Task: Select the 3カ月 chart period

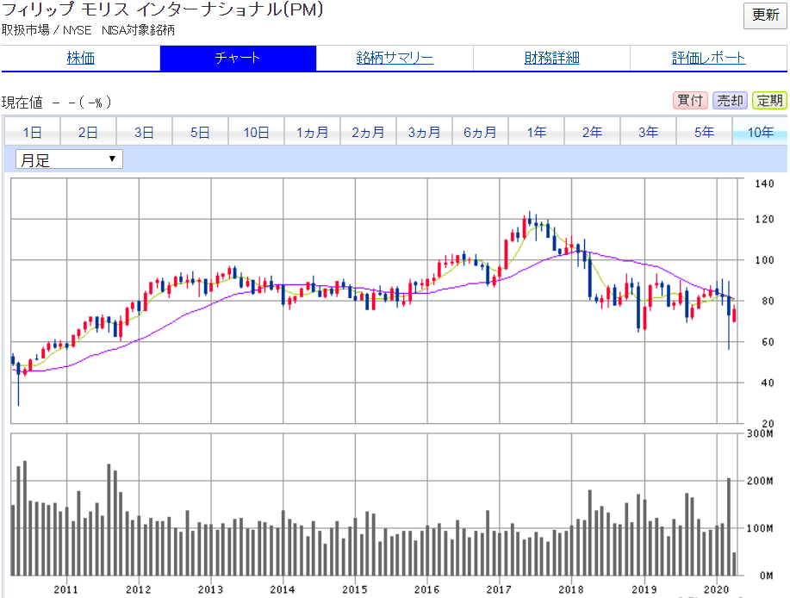Action: coord(424,132)
